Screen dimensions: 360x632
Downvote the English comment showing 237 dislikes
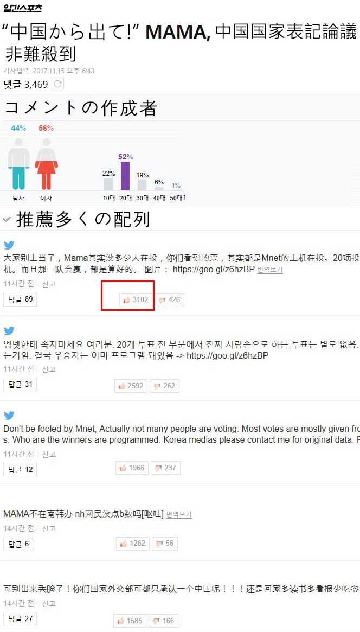click(x=166, y=468)
